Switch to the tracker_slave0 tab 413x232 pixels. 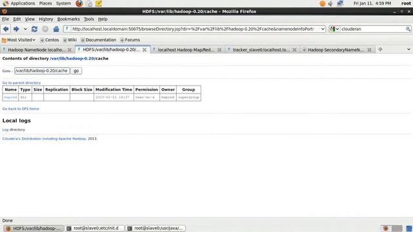point(261,50)
